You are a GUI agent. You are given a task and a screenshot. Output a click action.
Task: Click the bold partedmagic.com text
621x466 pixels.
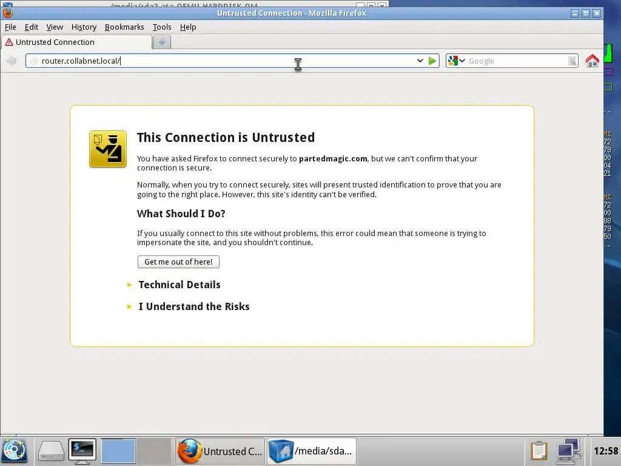click(333, 158)
